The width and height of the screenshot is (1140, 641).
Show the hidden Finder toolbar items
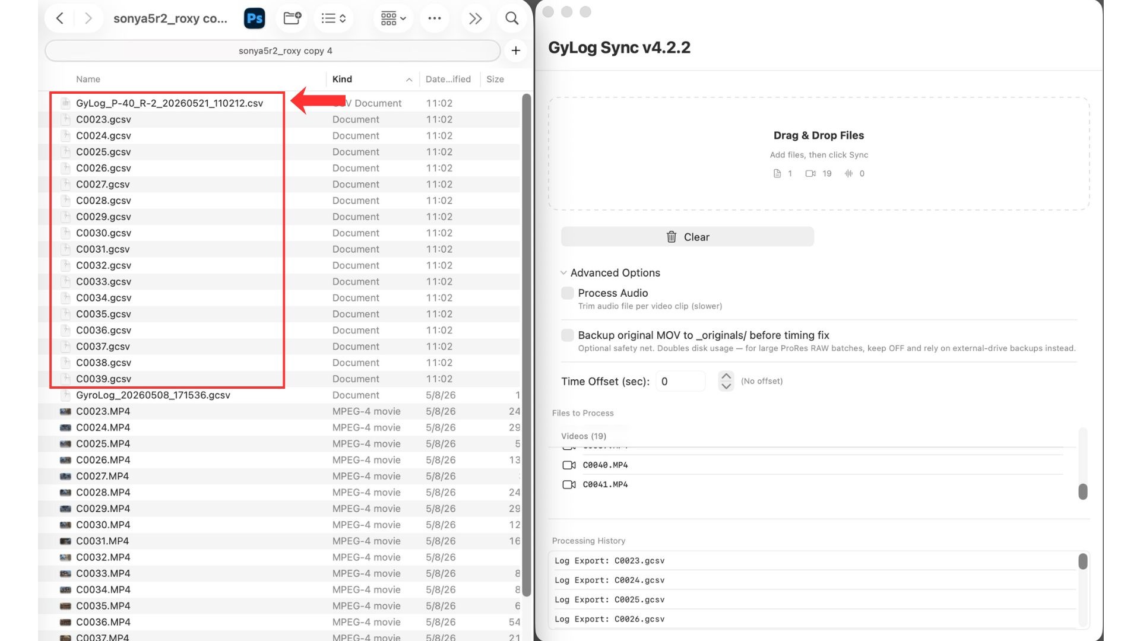[475, 18]
